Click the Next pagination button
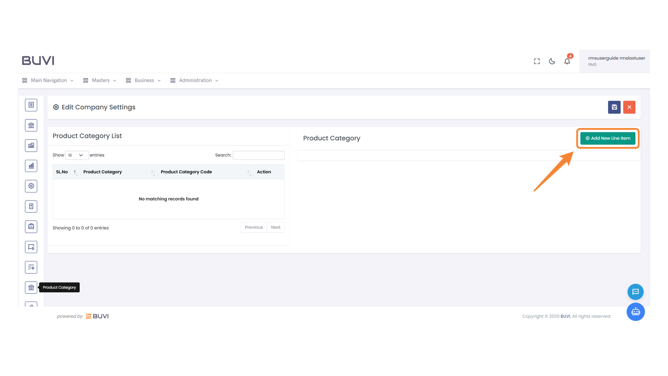 click(x=276, y=227)
